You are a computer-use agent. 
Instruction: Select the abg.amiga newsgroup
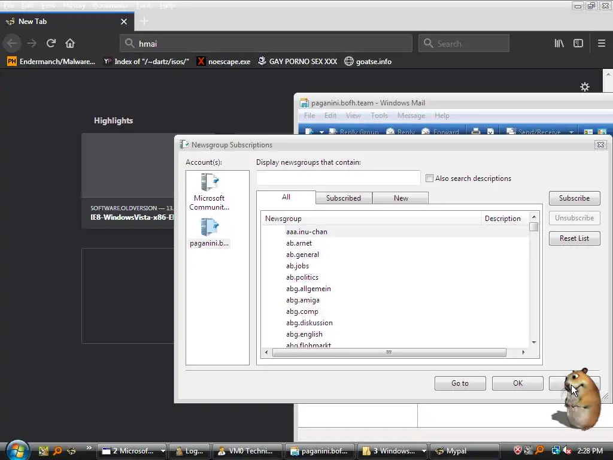303,300
